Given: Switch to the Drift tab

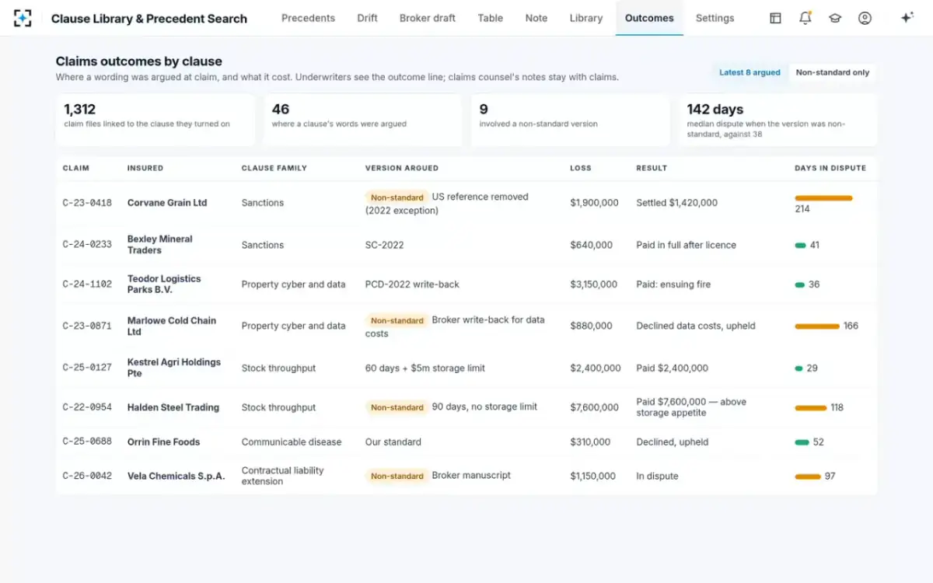Looking at the screenshot, I should 367,18.
